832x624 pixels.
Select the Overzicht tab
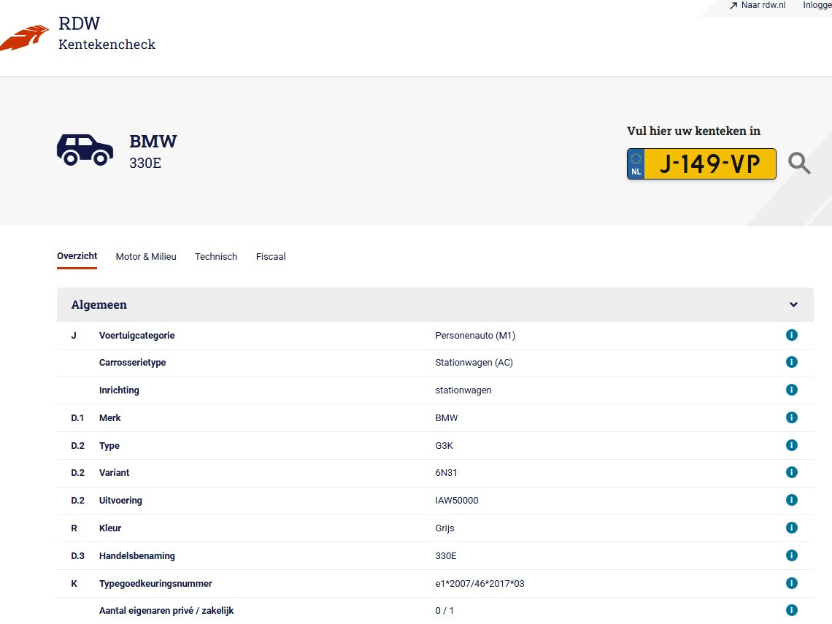(x=77, y=256)
